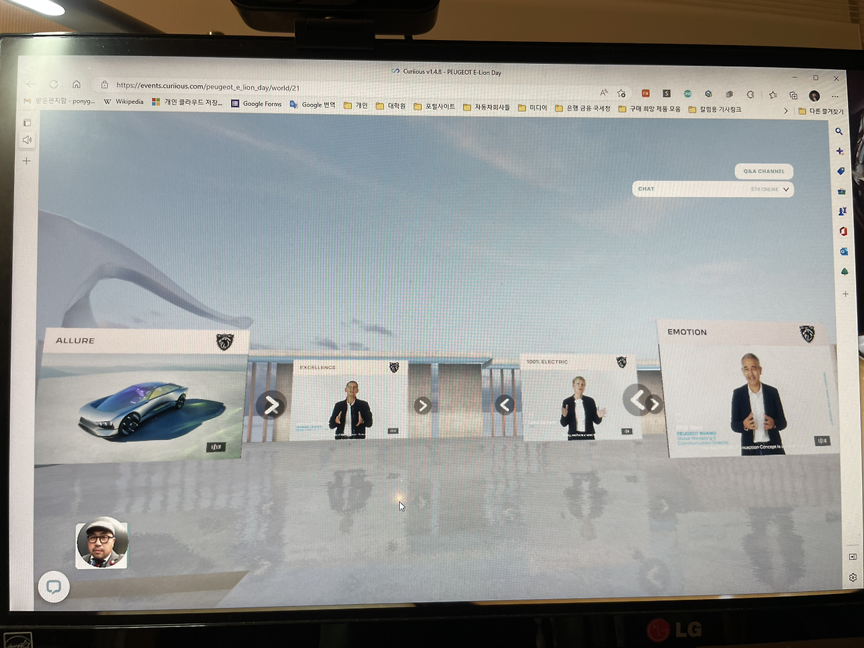Open the Google 번역 bookmark
Viewport: 864px width, 648px height.
coord(313,105)
